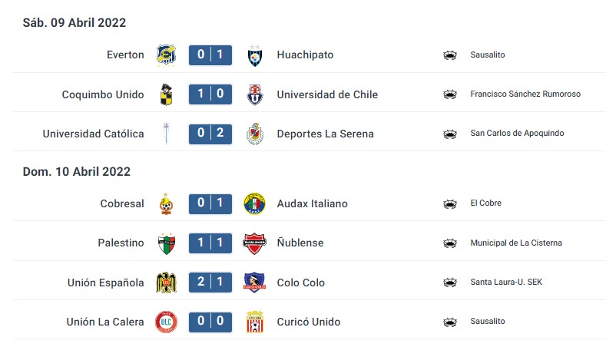Open the Unión Española 2-1 score box

coord(210,283)
